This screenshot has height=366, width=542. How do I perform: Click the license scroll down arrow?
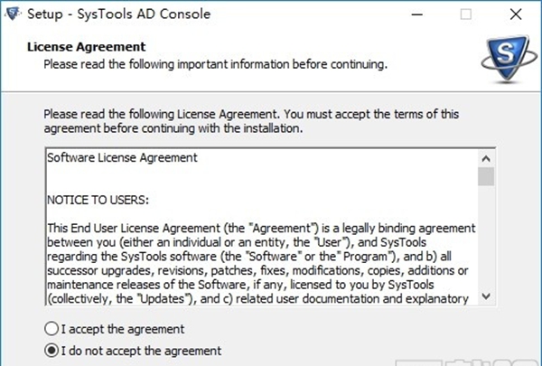click(486, 296)
